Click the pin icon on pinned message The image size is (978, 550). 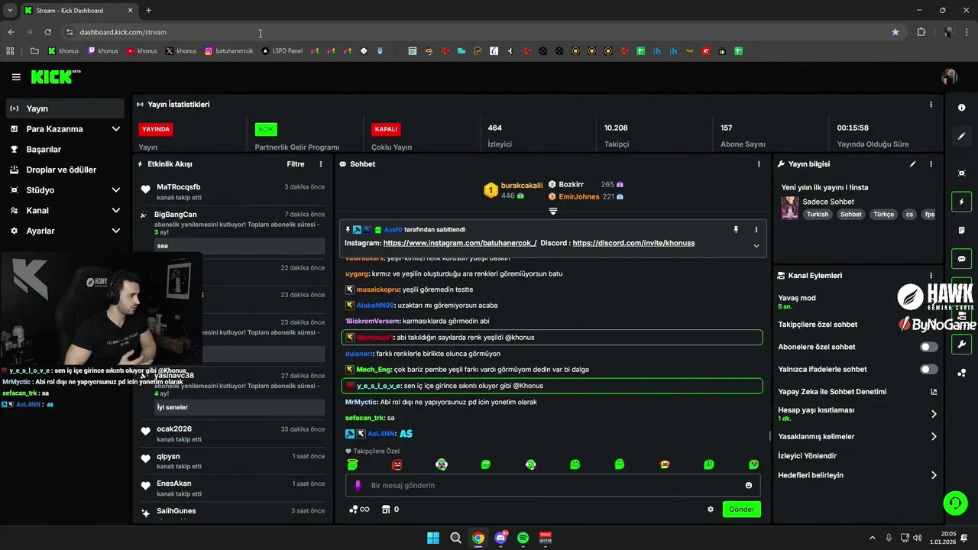click(737, 229)
